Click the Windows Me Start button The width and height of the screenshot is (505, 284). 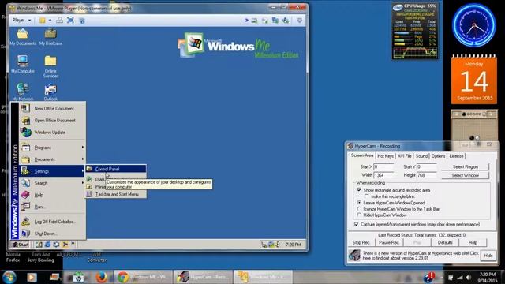[x=21, y=245]
